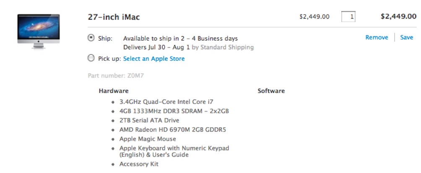The image size is (421, 173).
Task: Save the iMac for later
Action: coord(406,38)
